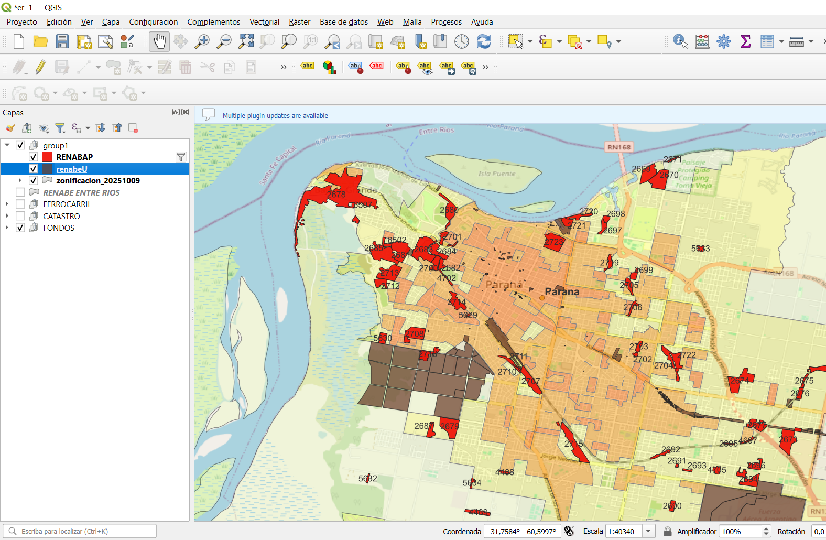Enable the FERROCARRIL group checkbox

(x=20, y=204)
